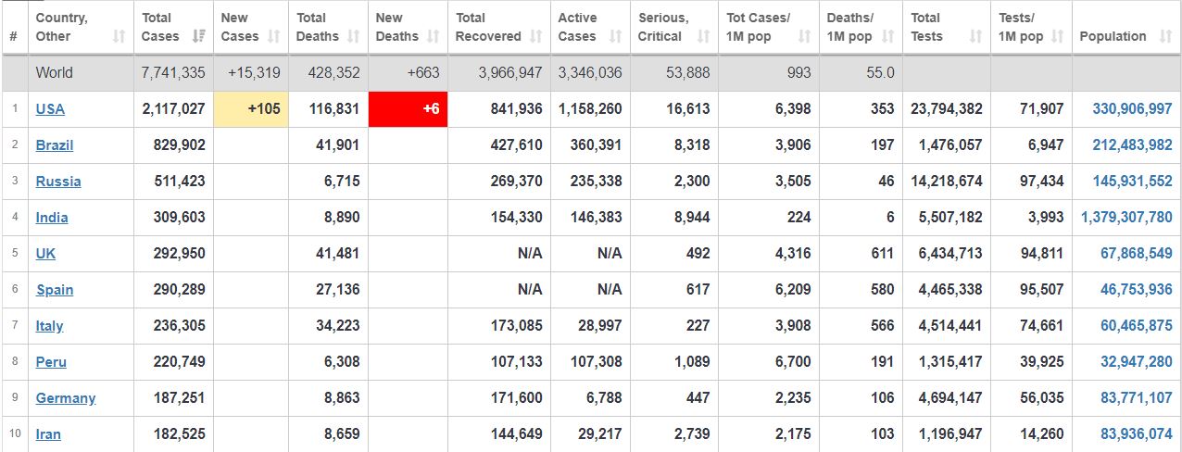Select UK deaths per million value 611
The width and height of the screenshot is (1182, 452).
tap(883, 253)
